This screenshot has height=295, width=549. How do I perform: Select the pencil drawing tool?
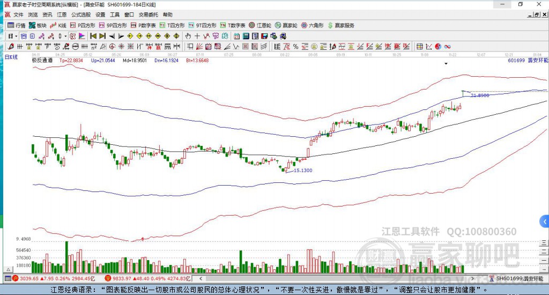click(11, 47)
